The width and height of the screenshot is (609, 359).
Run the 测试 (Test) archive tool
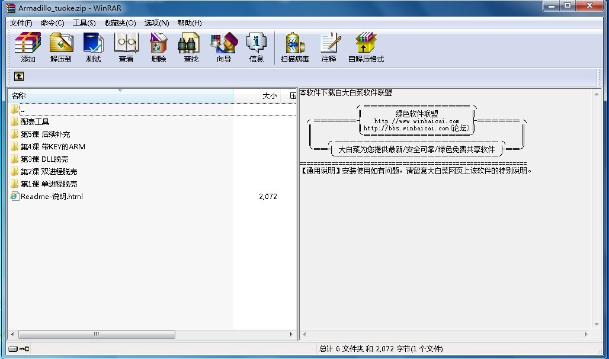93,47
